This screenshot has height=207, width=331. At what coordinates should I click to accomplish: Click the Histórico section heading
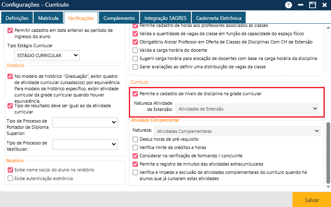16,65
